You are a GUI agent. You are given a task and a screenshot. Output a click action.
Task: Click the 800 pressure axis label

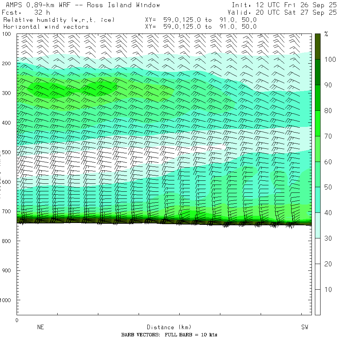coord(6,241)
